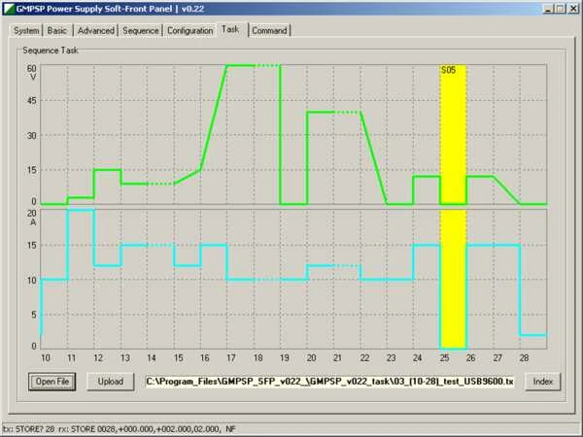Click the Upload button

click(111, 382)
